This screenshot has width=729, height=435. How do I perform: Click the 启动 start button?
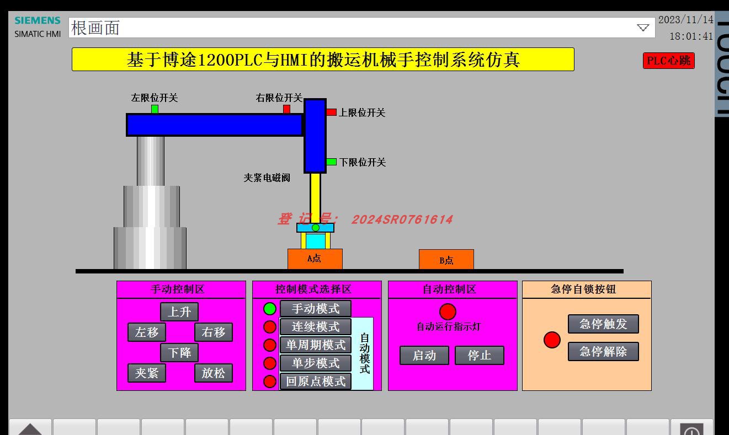[x=424, y=356]
